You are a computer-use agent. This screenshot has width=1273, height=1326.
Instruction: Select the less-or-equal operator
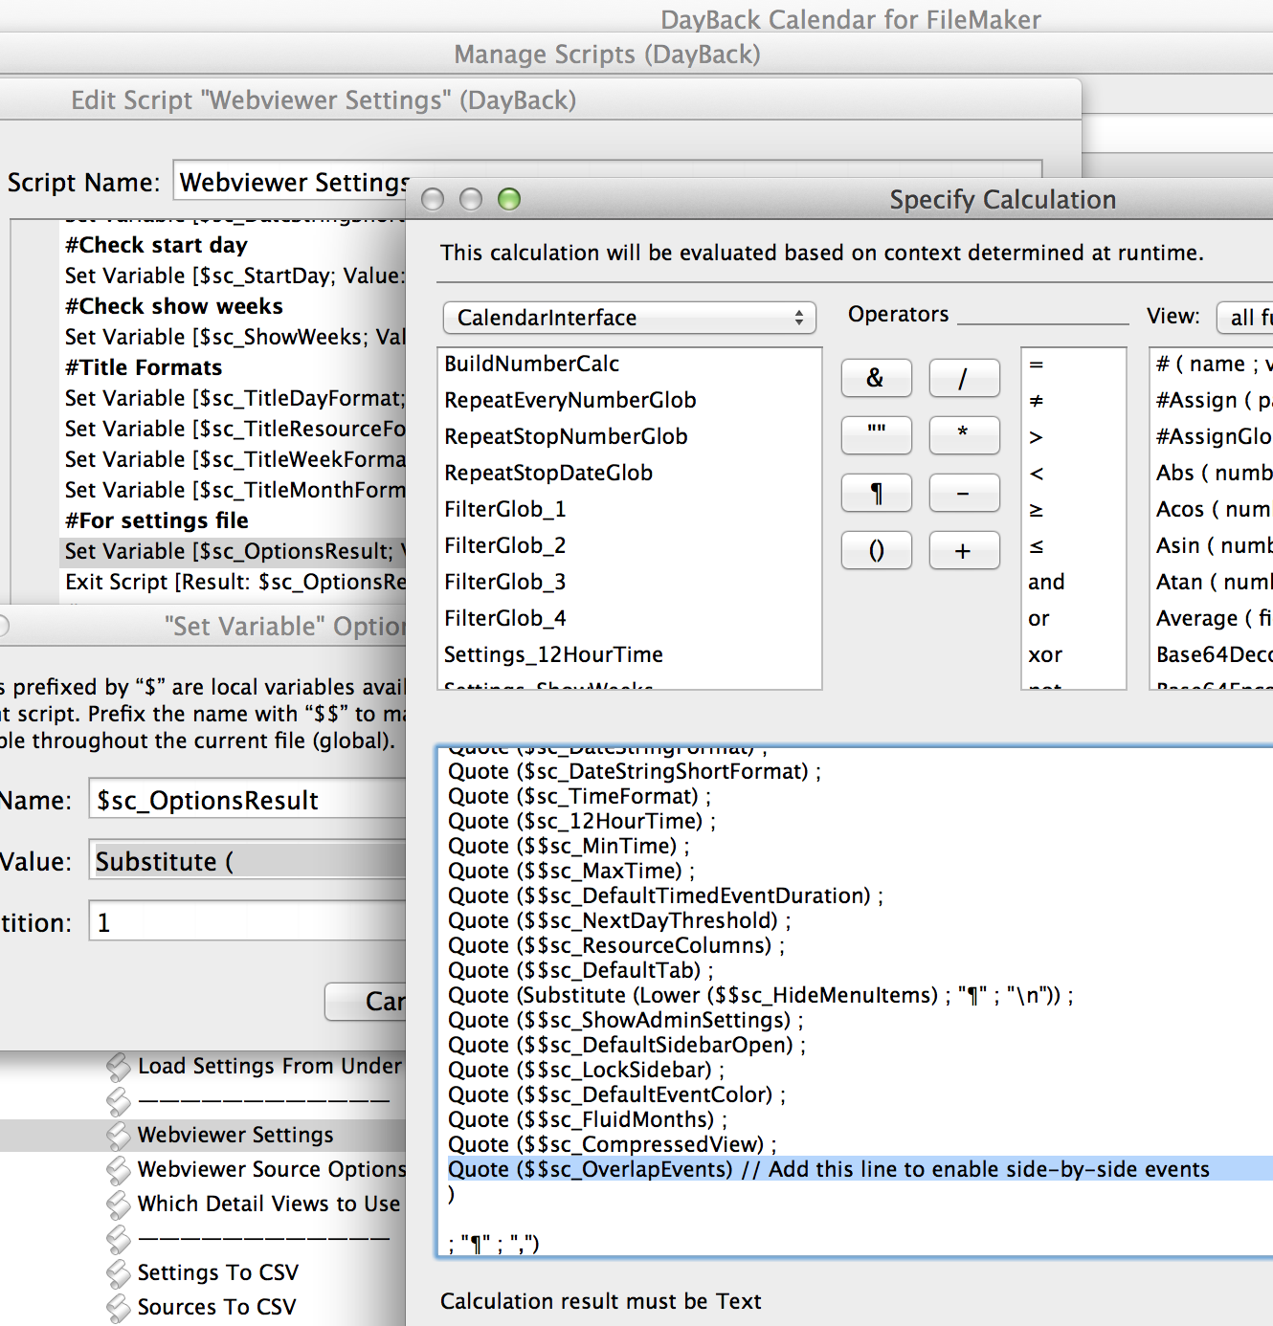(1036, 546)
